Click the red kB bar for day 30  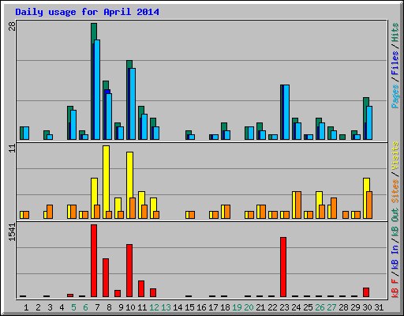366,292
